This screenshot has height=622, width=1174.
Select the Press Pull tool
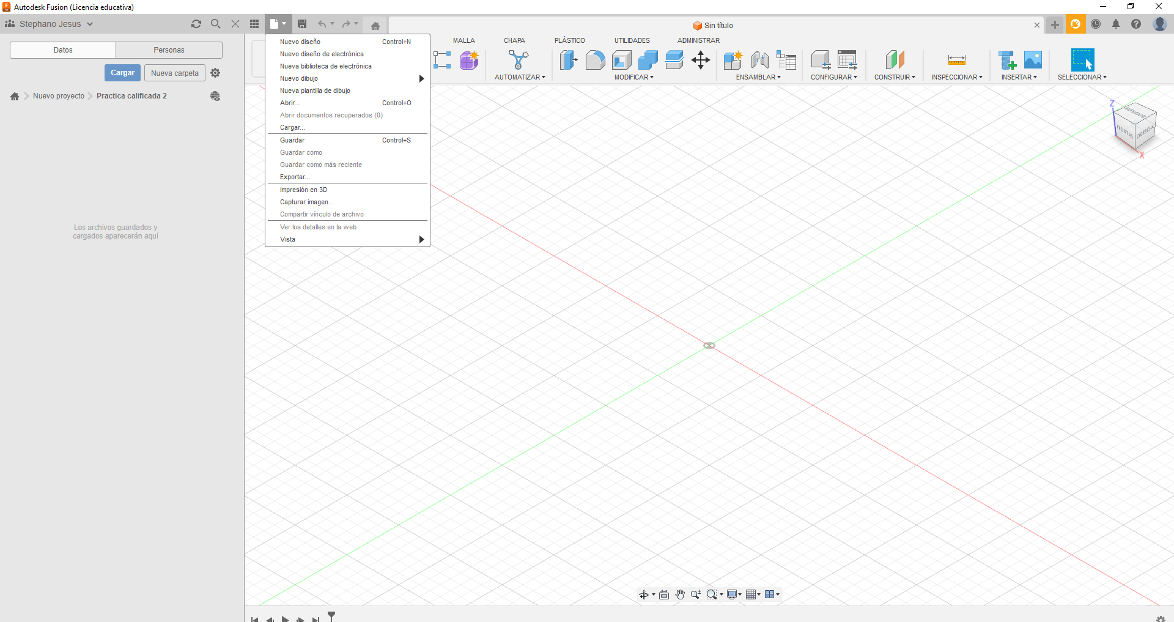point(569,60)
